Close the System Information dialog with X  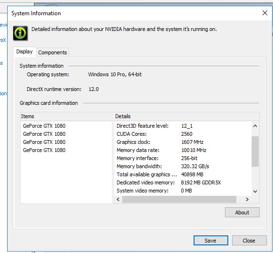(x=265, y=13)
